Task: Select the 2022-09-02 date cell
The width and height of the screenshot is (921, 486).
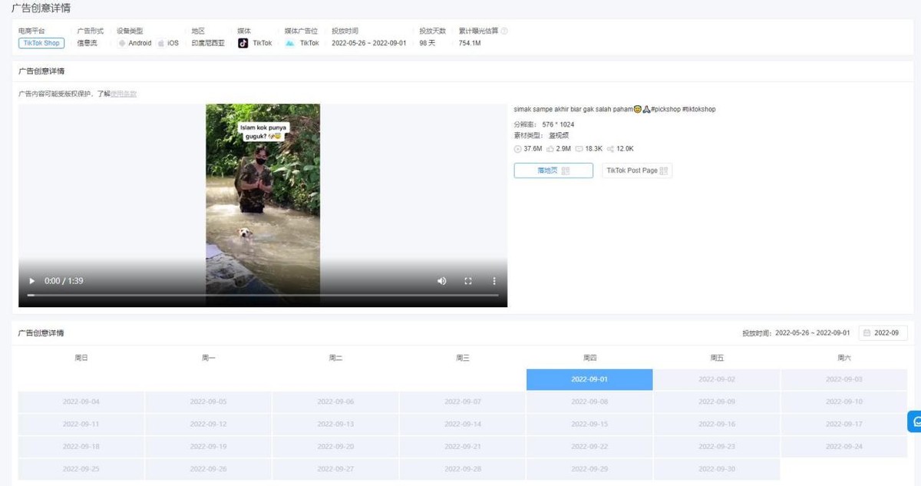Action: click(x=717, y=379)
